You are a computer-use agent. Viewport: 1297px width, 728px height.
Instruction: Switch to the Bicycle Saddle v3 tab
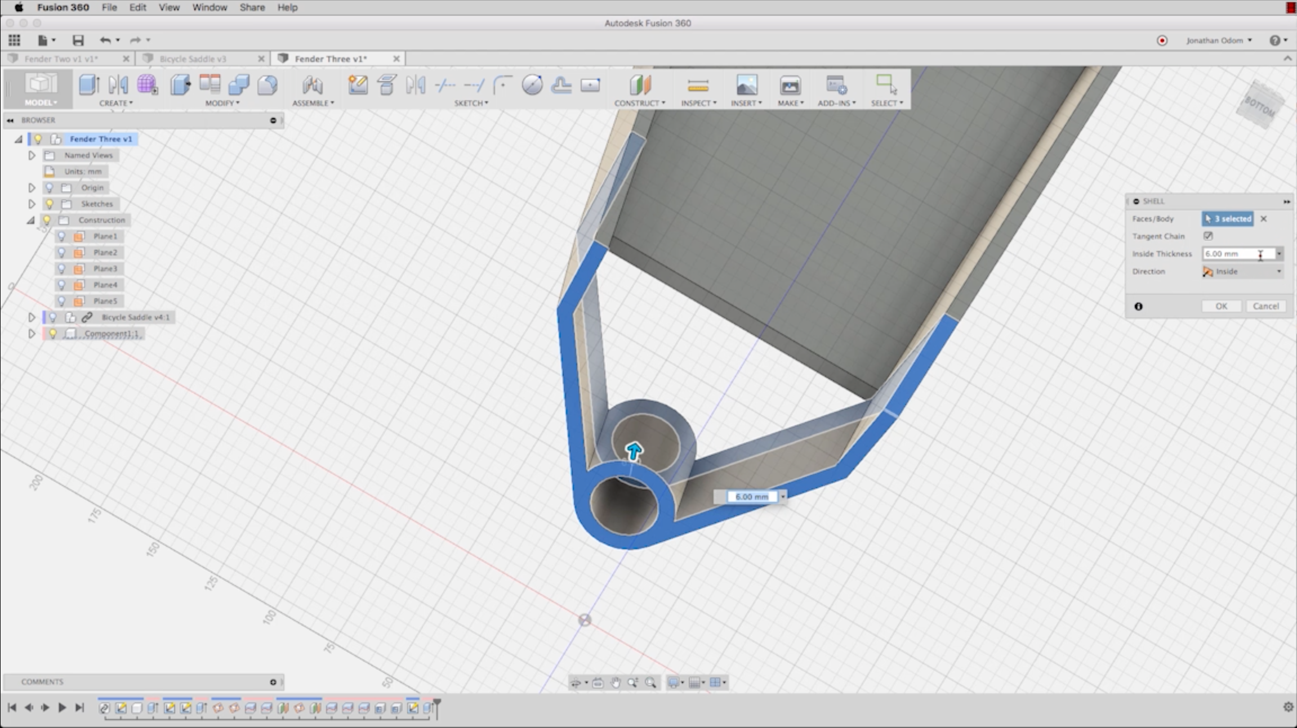click(x=193, y=59)
